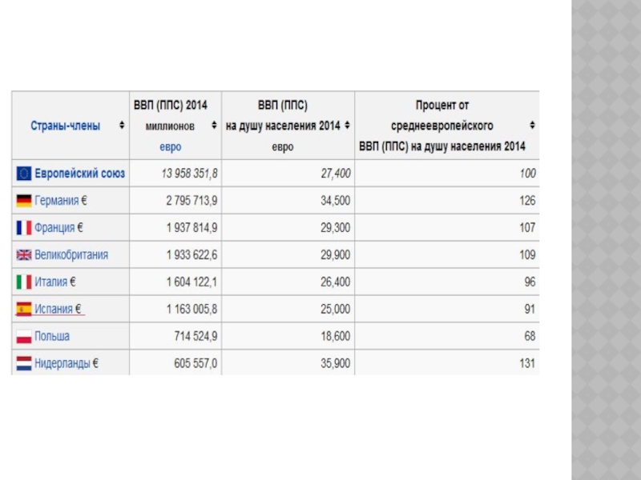
Task: Open the Германия link
Action: pyautogui.click(x=58, y=201)
